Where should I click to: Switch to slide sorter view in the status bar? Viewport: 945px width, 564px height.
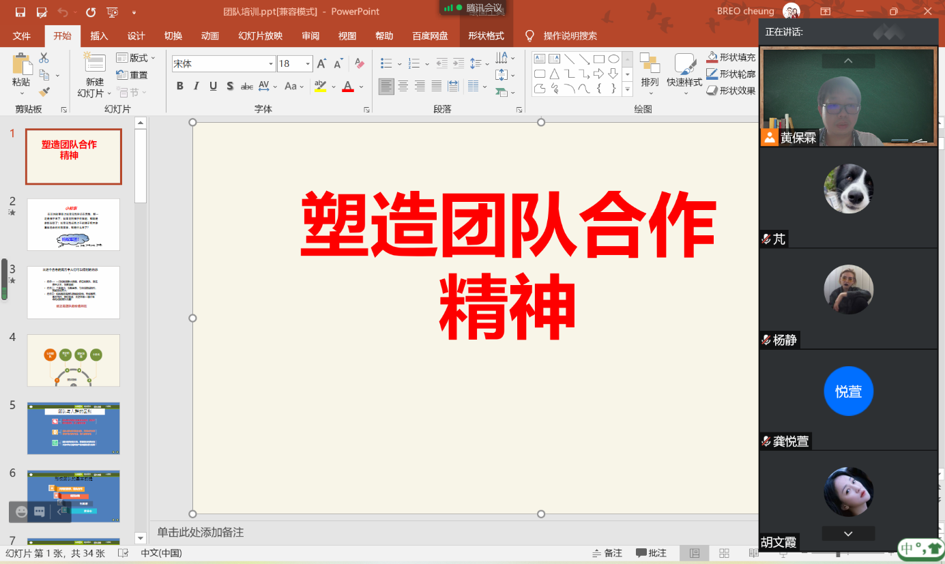tap(724, 553)
